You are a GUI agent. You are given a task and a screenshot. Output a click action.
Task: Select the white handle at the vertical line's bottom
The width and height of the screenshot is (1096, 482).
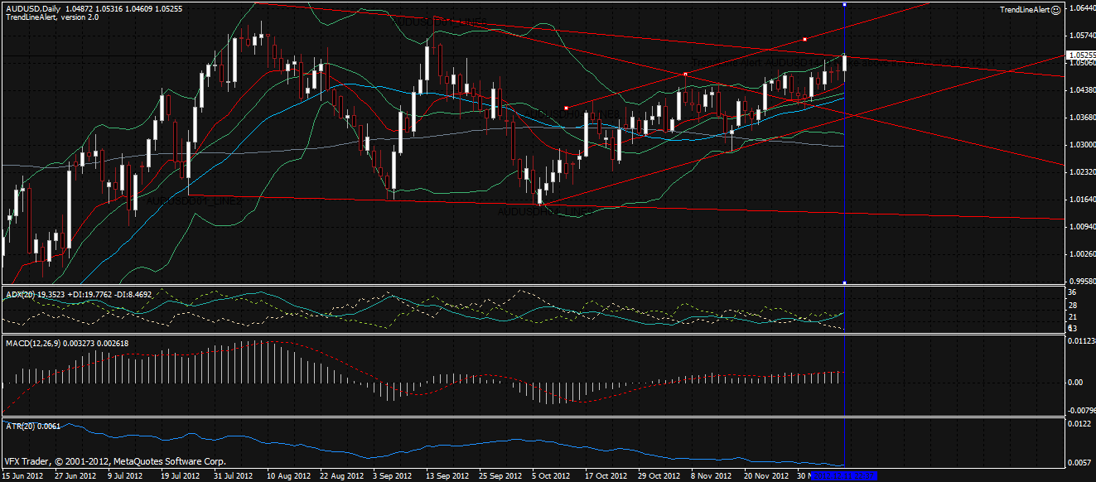844,283
